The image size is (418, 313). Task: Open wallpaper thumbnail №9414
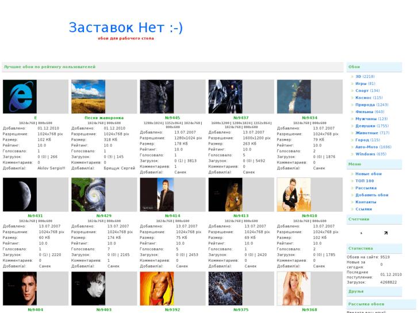157,195
